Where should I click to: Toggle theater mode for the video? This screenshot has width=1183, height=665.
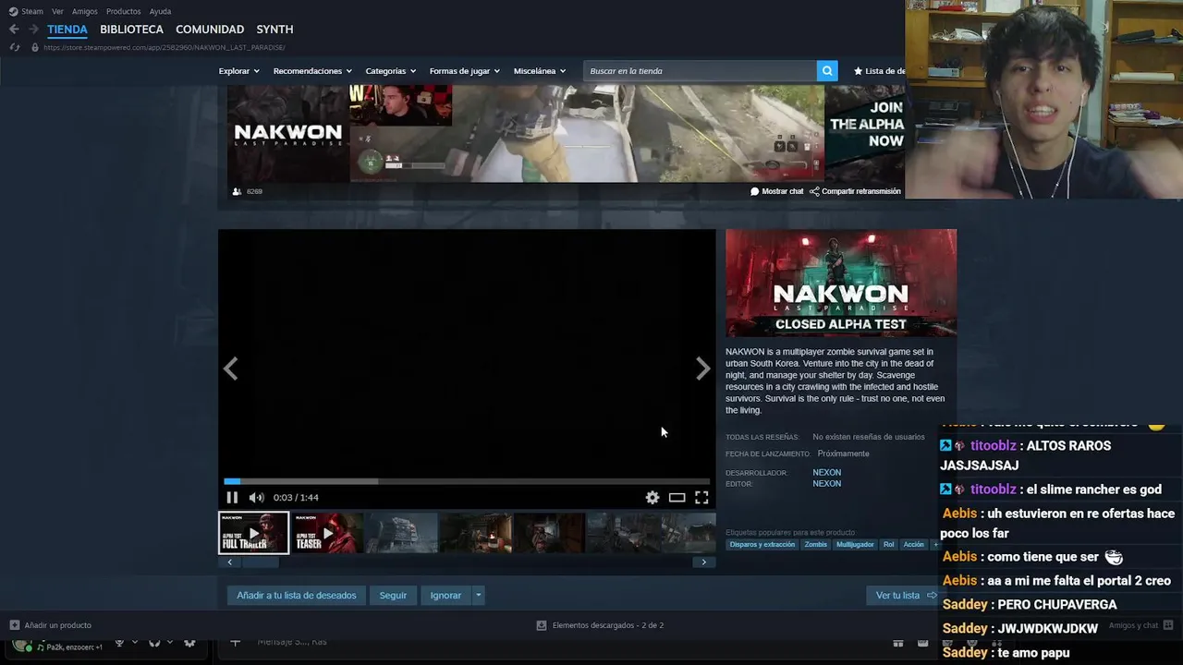(x=677, y=498)
